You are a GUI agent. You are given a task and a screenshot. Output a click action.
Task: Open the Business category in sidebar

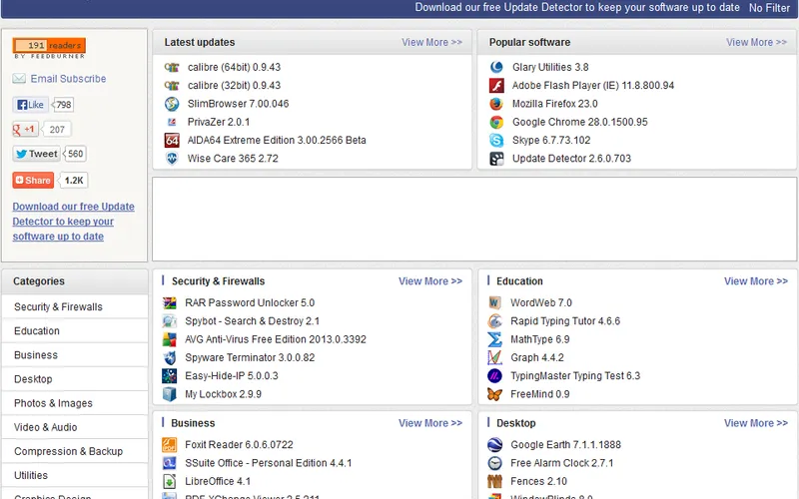[74, 355]
